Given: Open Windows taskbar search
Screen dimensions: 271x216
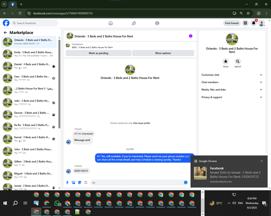Looking at the screenshot, I should coord(15,203).
